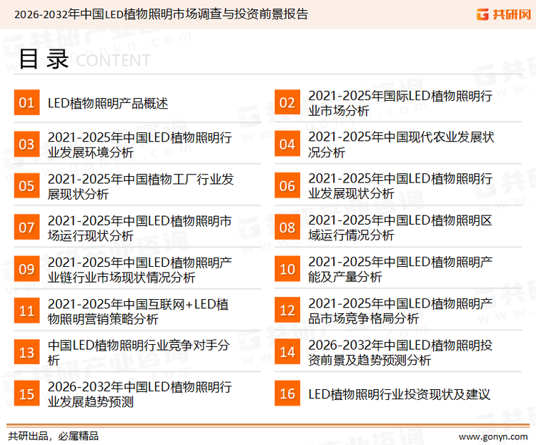Open chapter LED植物照明产品概述
This screenshot has width=536, height=445.
tap(108, 103)
